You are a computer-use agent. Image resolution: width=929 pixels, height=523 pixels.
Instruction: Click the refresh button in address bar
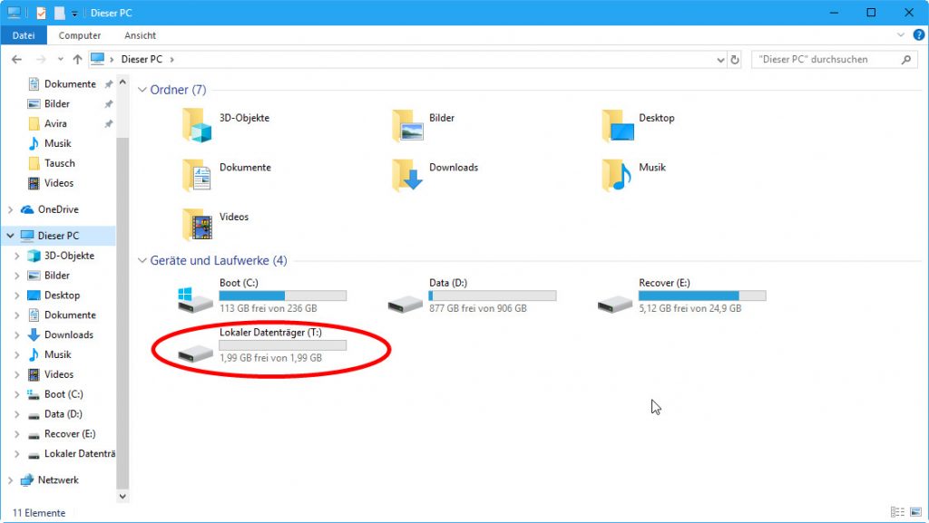click(735, 60)
